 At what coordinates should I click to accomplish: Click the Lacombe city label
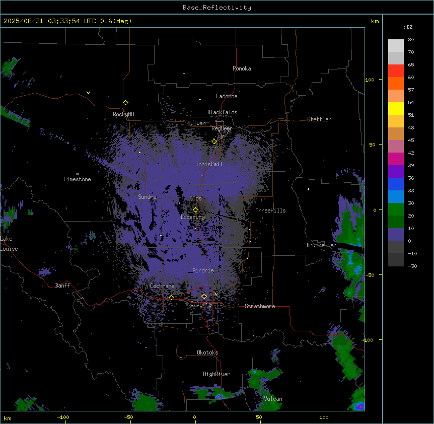[227, 96]
